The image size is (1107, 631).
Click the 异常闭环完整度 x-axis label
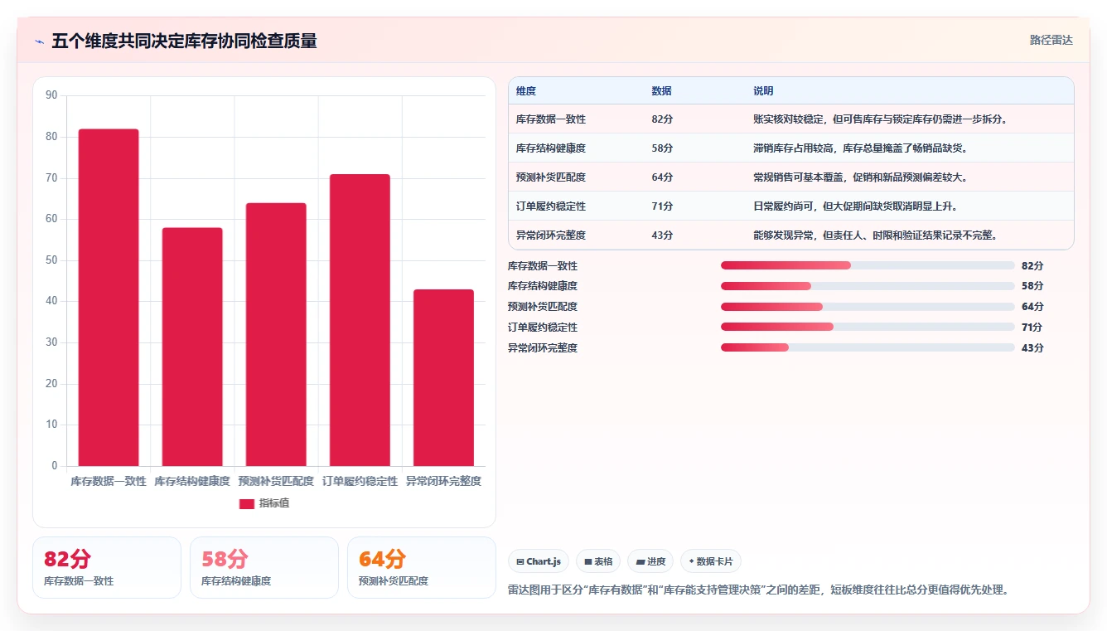point(443,481)
